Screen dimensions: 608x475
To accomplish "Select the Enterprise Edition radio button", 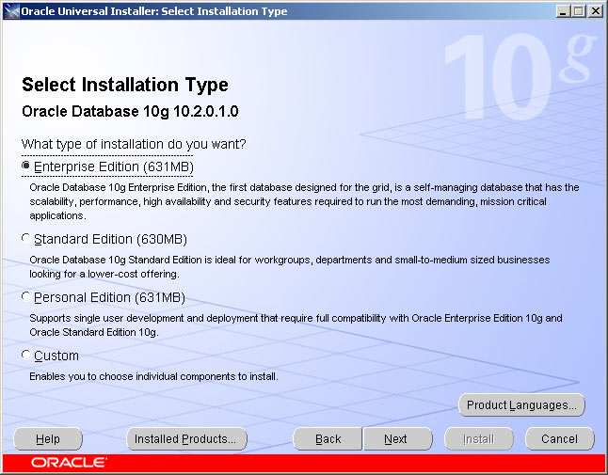I will click(25, 166).
